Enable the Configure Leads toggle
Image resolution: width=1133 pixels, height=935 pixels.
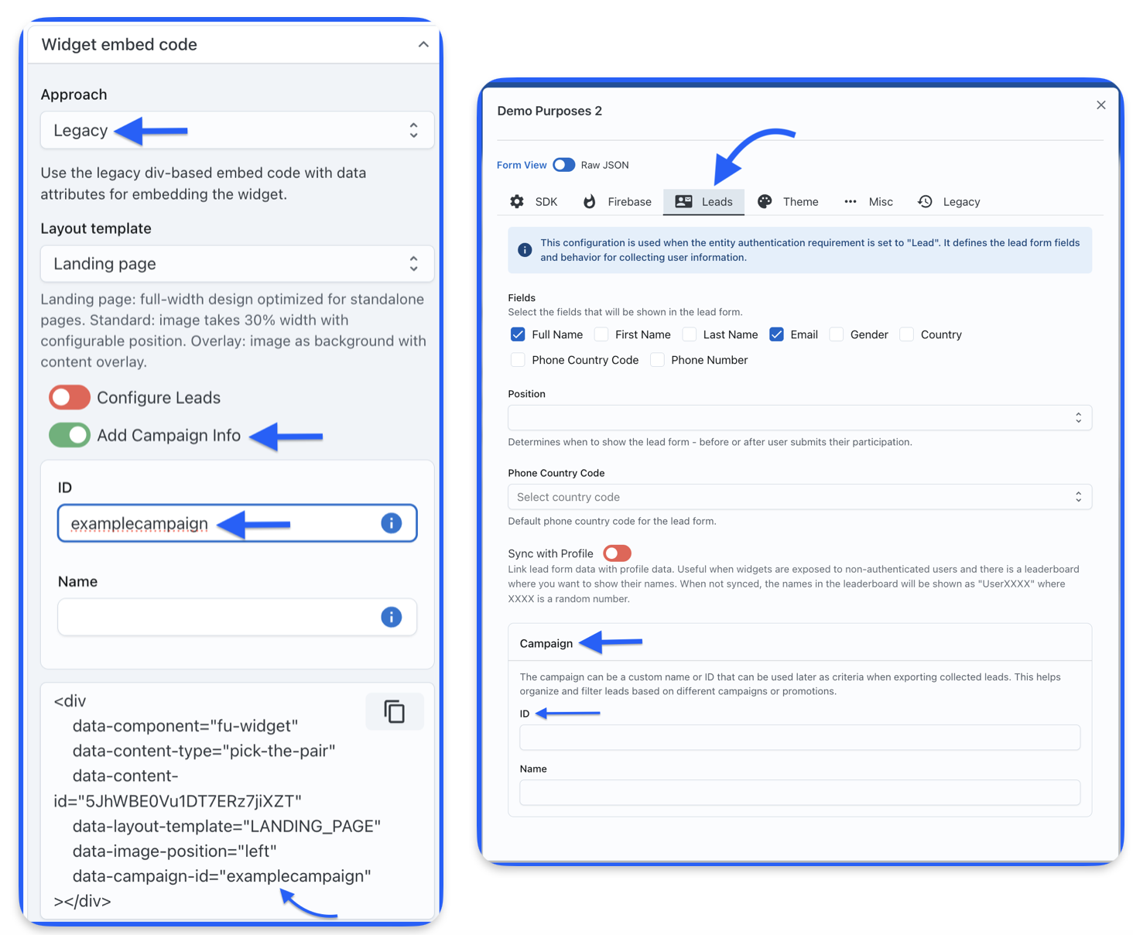(x=70, y=398)
